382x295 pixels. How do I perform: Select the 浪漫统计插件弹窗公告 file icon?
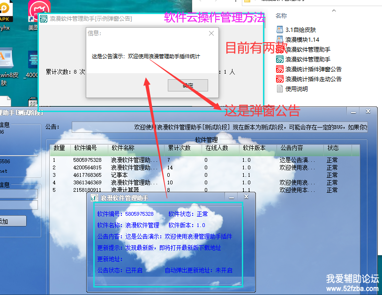280,69
